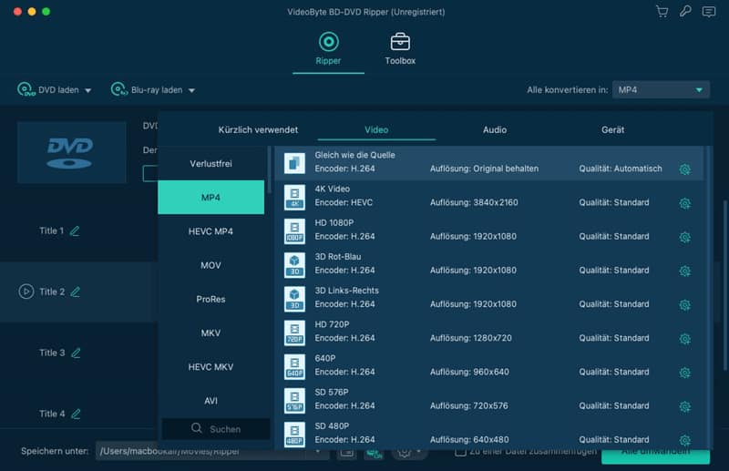The width and height of the screenshot is (729, 471).
Task: Open the Toolbox module
Action: point(400,49)
